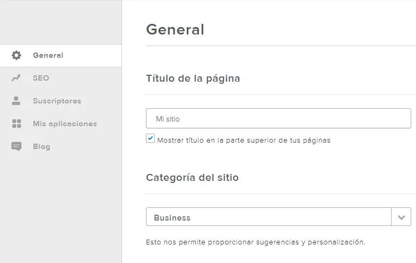
Task: Click the category dropdown chevron arrow
Action: coord(401,217)
